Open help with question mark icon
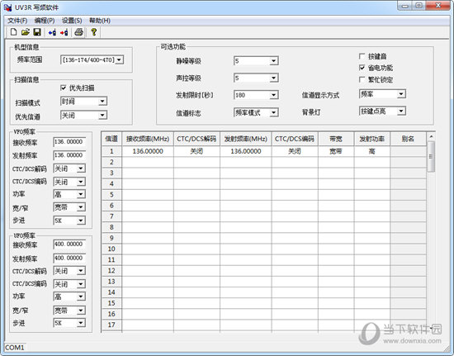This screenshot has height=356, width=454. click(x=93, y=32)
